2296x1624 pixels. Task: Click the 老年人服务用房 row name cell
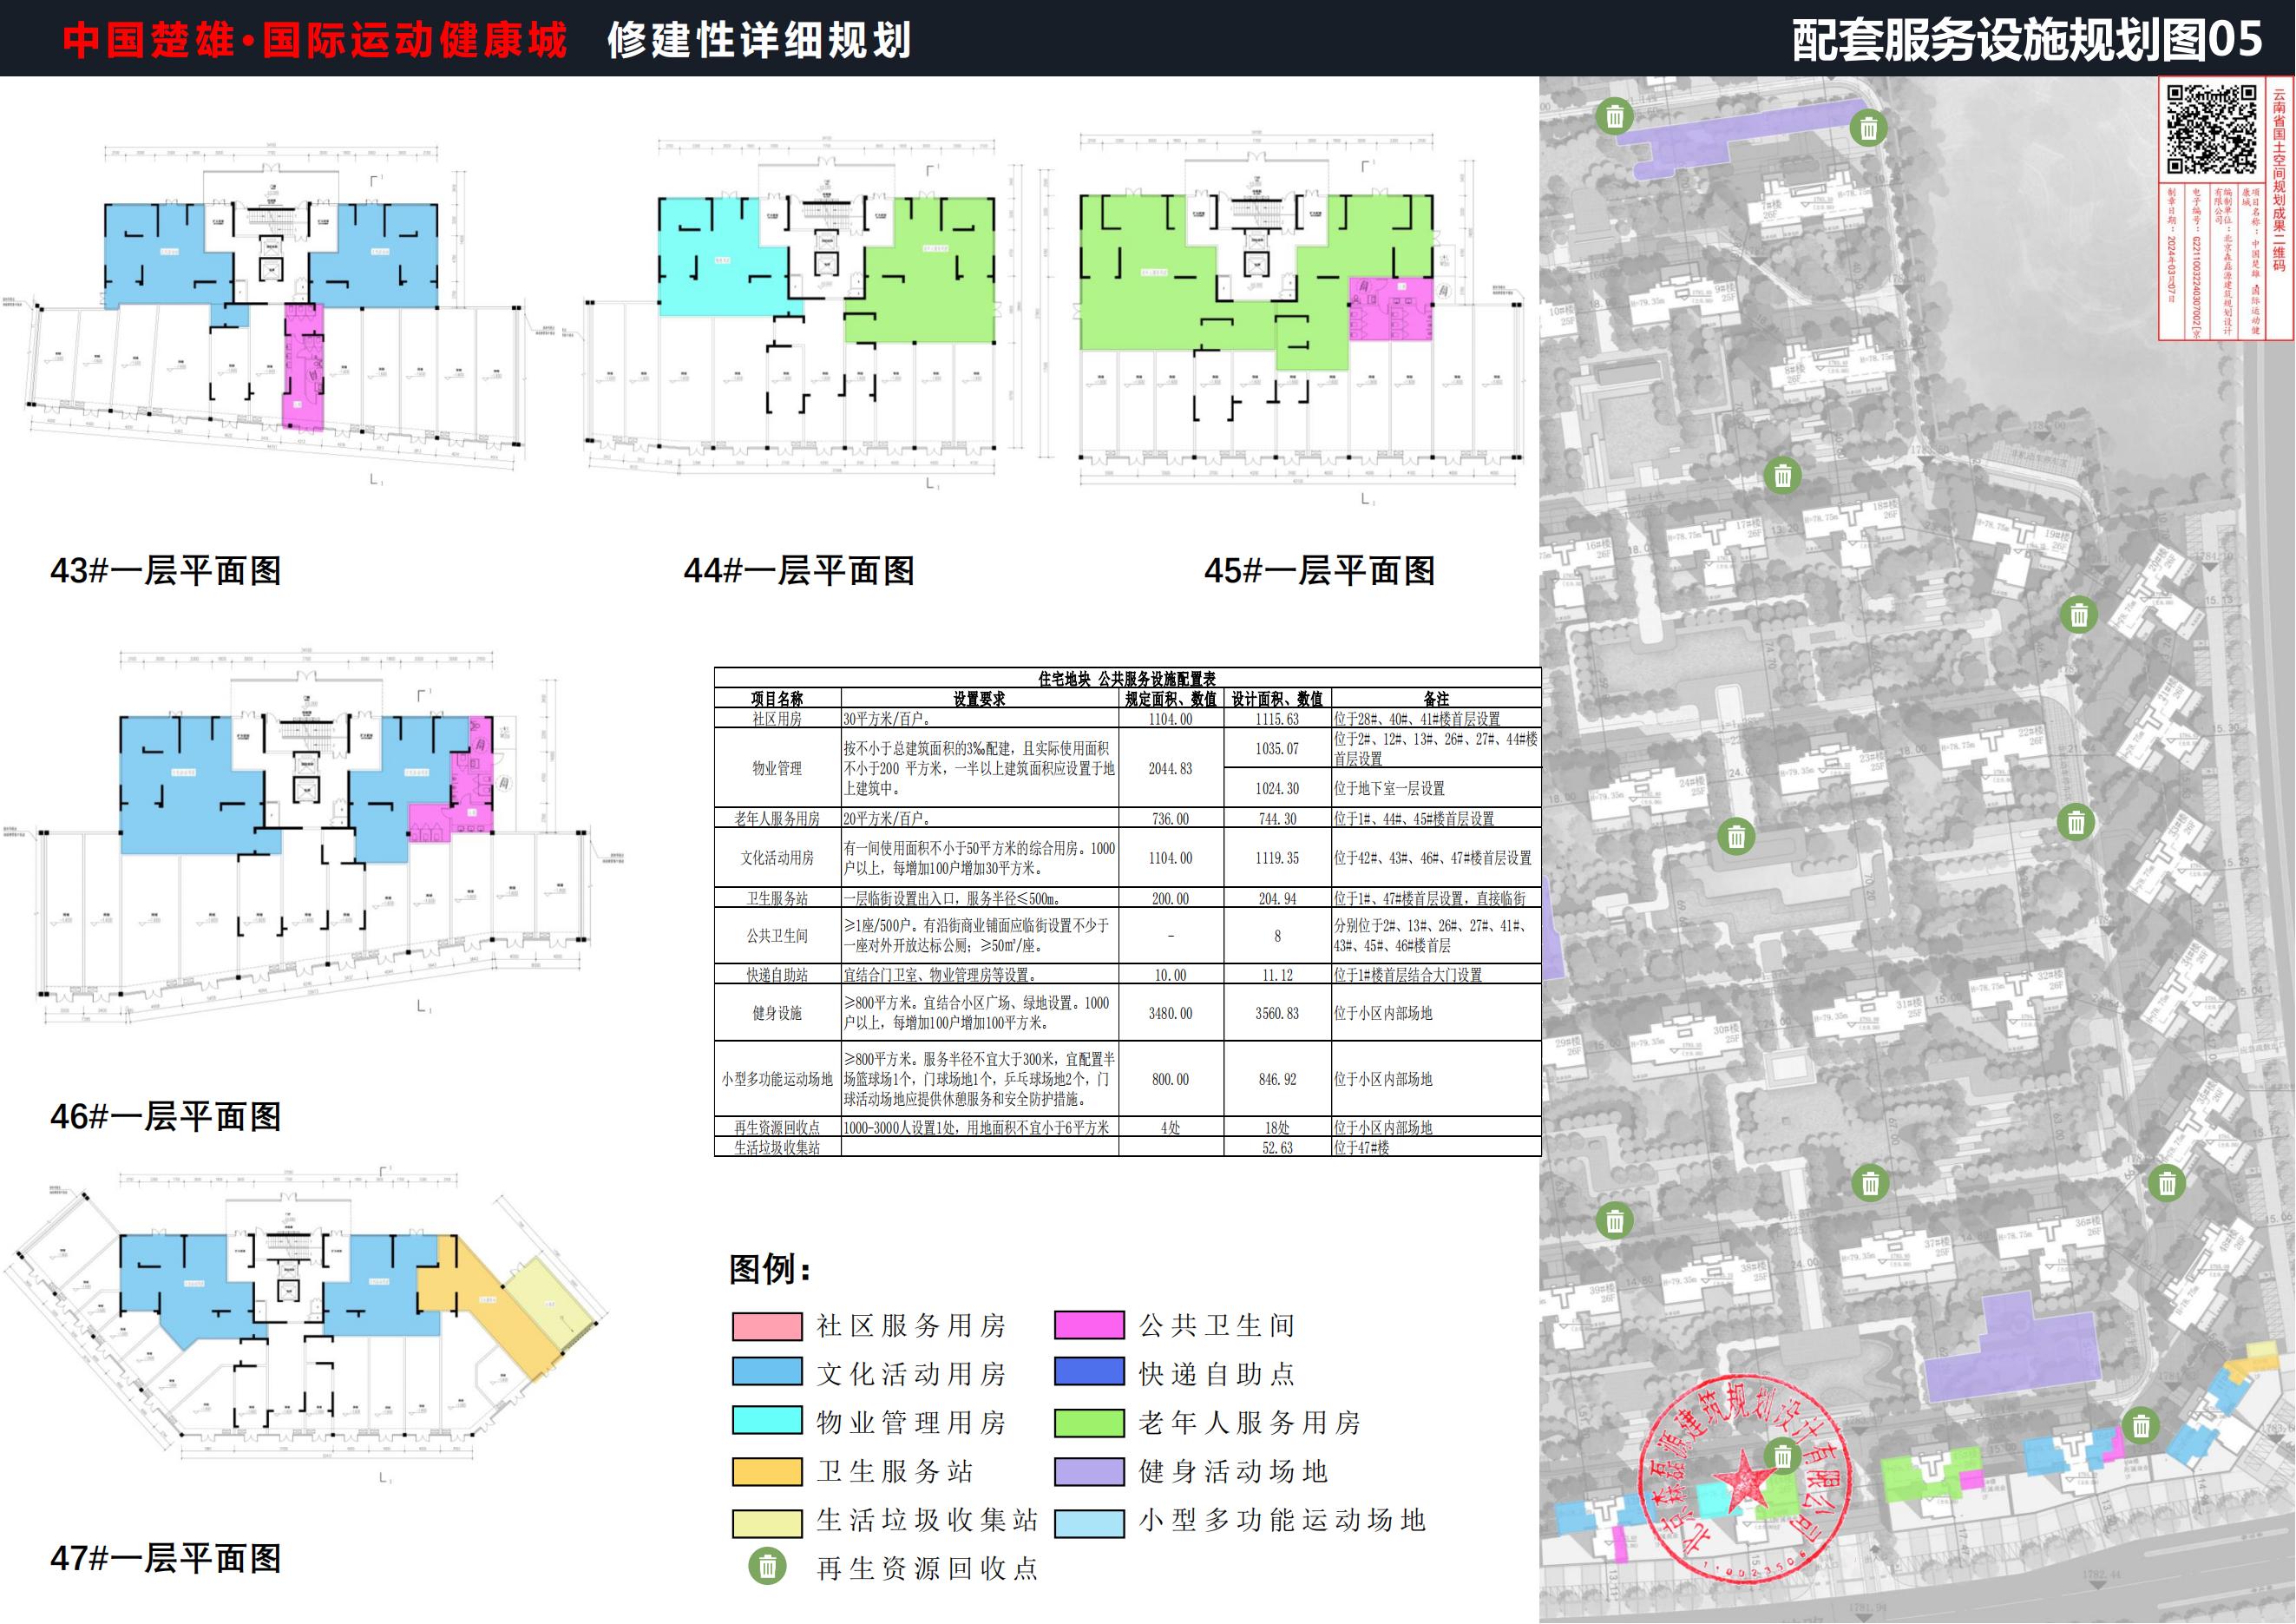pyautogui.click(x=777, y=819)
